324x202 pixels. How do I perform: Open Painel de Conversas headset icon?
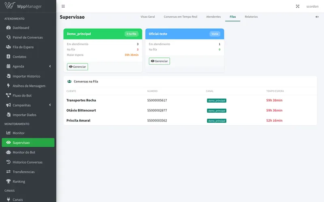pos(9,37)
